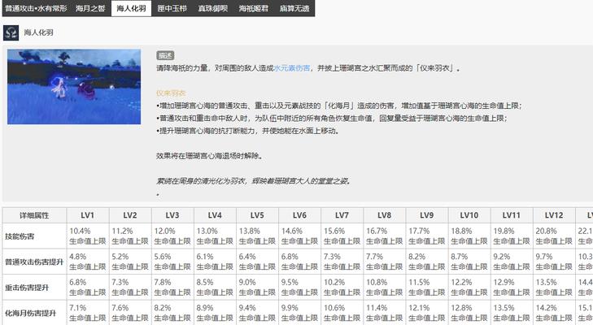
Task: Click the 海人化羽 skill icon
Action: click(11, 32)
